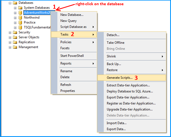
Task: Click the TSQLFundamentals database cylinder icon
Action: (20, 27)
